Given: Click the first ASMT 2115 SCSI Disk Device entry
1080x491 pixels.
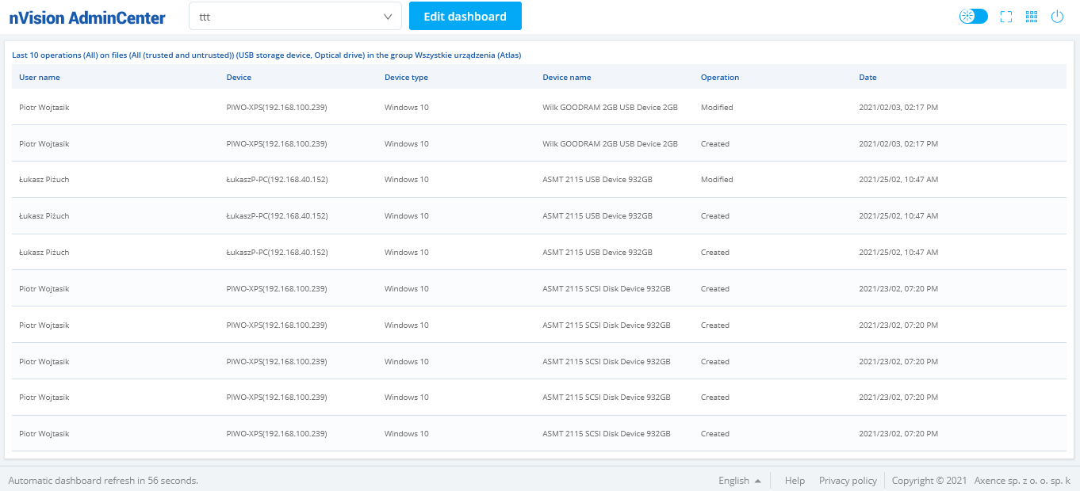Looking at the screenshot, I should pyautogui.click(x=606, y=289).
